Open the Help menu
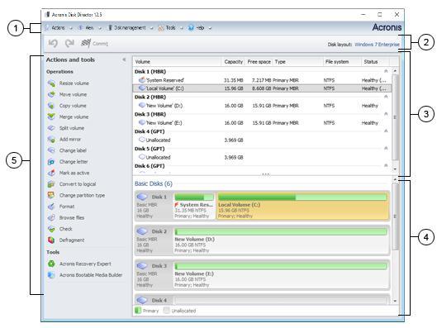437x328 pixels. 200,27
